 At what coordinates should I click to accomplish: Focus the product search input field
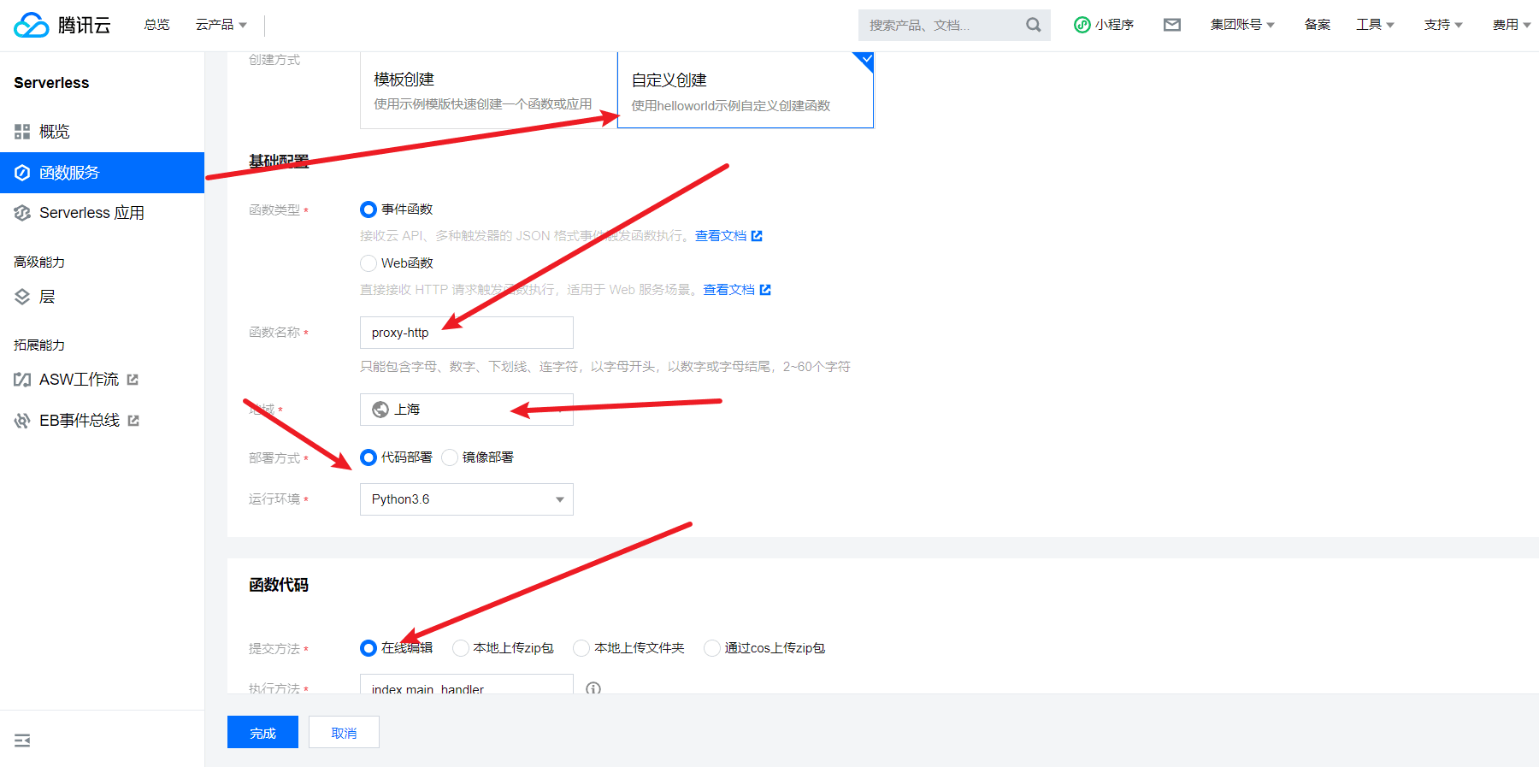tap(940, 25)
